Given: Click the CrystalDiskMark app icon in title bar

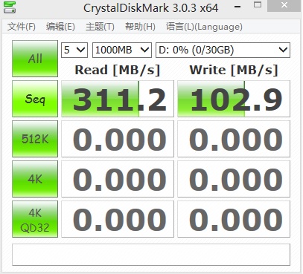Looking at the screenshot, I should pyautogui.click(x=10, y=7).
